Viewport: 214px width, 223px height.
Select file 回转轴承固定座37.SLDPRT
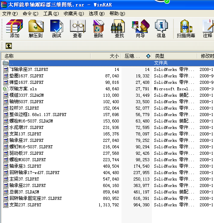coord(35,198)
